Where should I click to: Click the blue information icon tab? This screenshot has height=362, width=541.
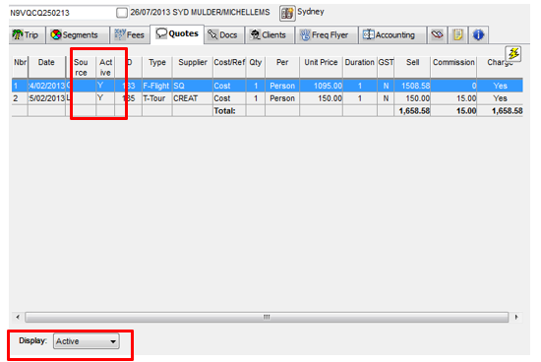[x=478, y=34]
